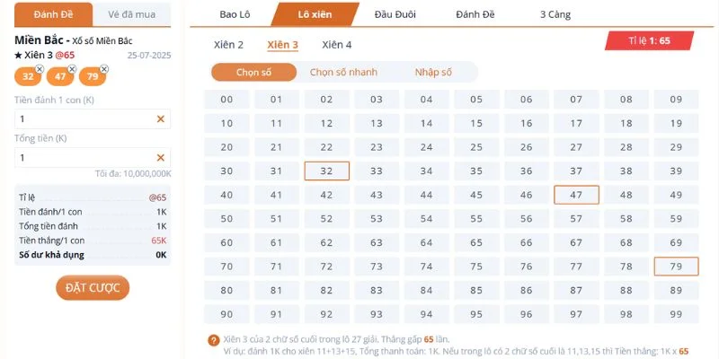This screenshot has height=359, width=719.
Task: Remove the number 47 chip
Action: [72, 69]
